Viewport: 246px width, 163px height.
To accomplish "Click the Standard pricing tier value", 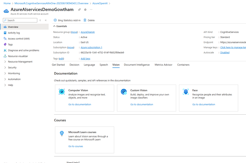I will click(x=225, y=37).
